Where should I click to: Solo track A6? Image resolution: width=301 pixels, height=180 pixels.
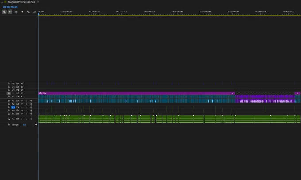[x=27, y=119]
